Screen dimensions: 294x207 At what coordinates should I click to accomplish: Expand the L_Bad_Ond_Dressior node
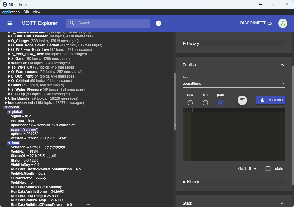(x=9, y=36)
